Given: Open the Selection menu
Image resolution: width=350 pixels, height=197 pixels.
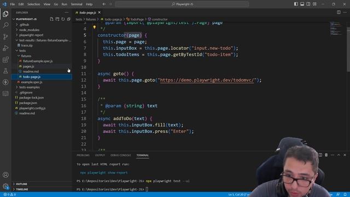Looking at the screenshot, I should tap(33, 4).
